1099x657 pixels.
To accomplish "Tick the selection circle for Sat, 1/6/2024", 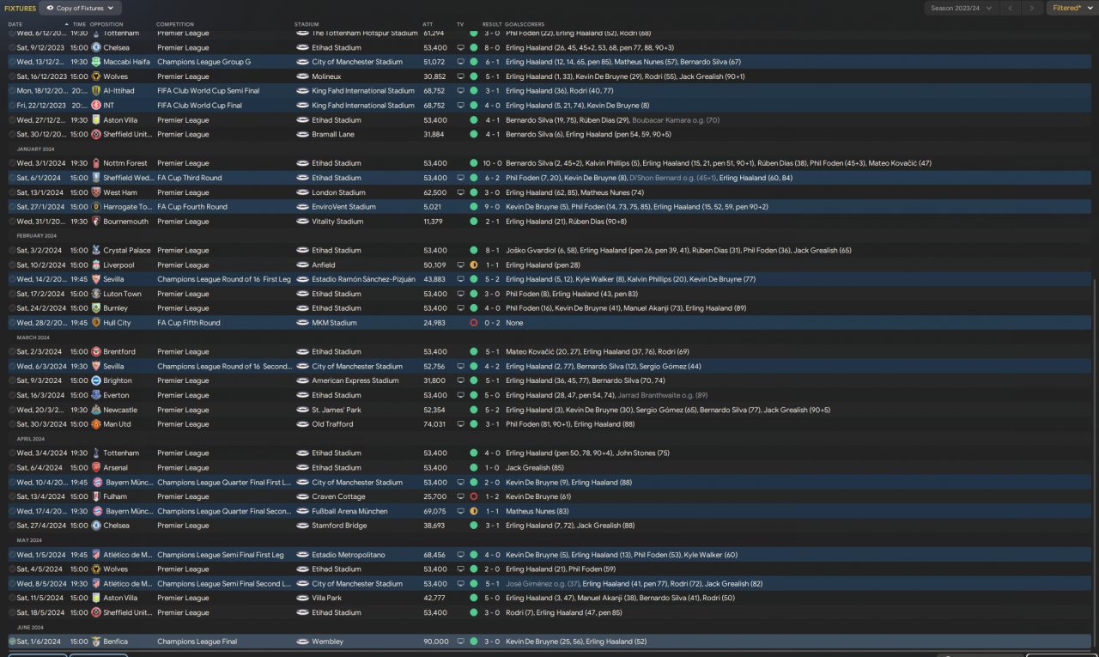I will 12,642.
